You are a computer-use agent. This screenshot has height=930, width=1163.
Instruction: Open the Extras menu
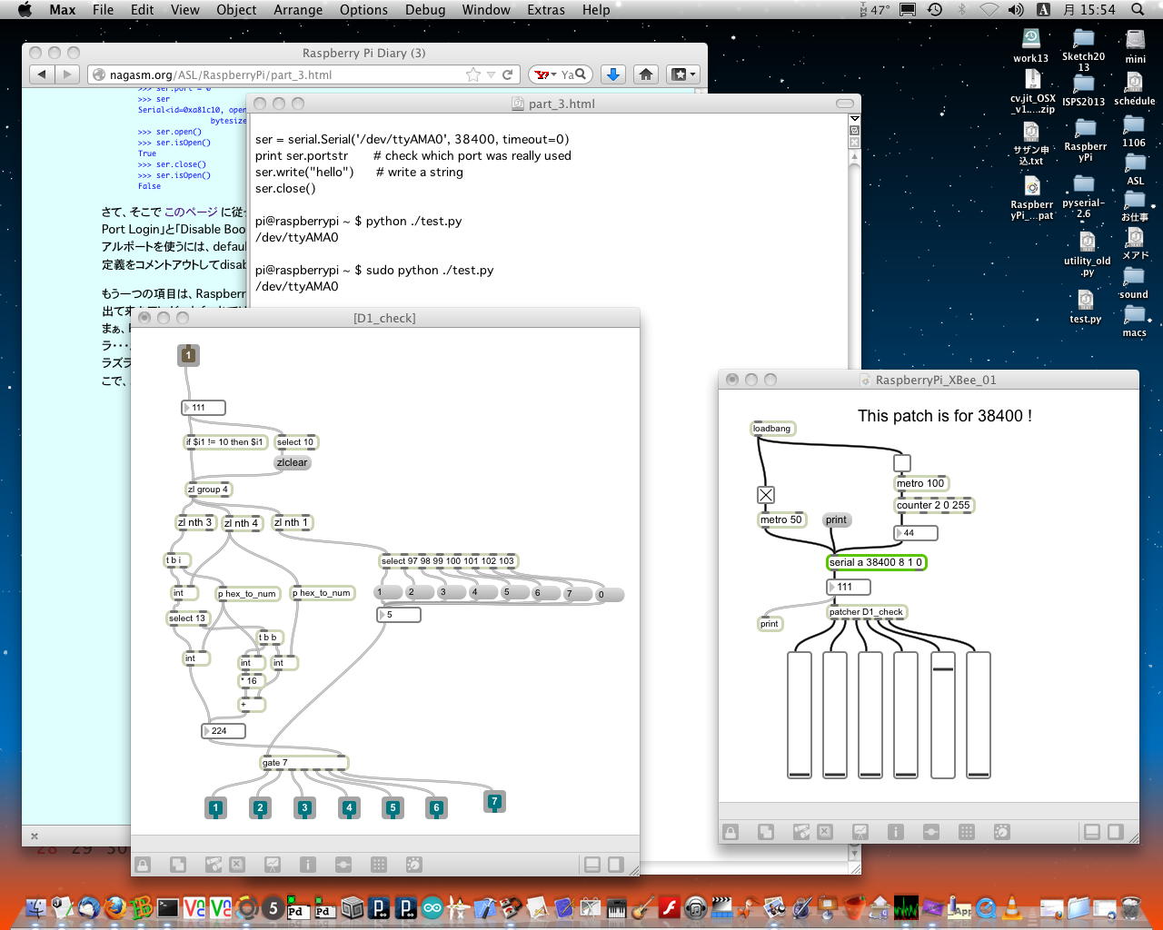coord(545,10)
